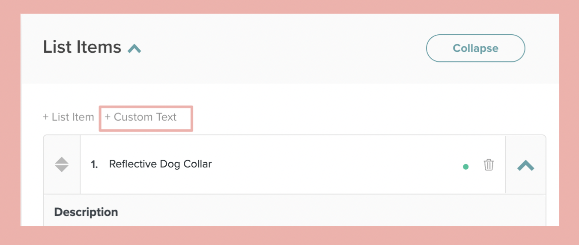
Task: Click the move-up arrow on item 1
Action: pyautogui.click(x=62, y=161)
